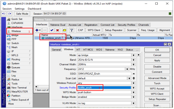Switch to Nstreme Dual tab

58,25
